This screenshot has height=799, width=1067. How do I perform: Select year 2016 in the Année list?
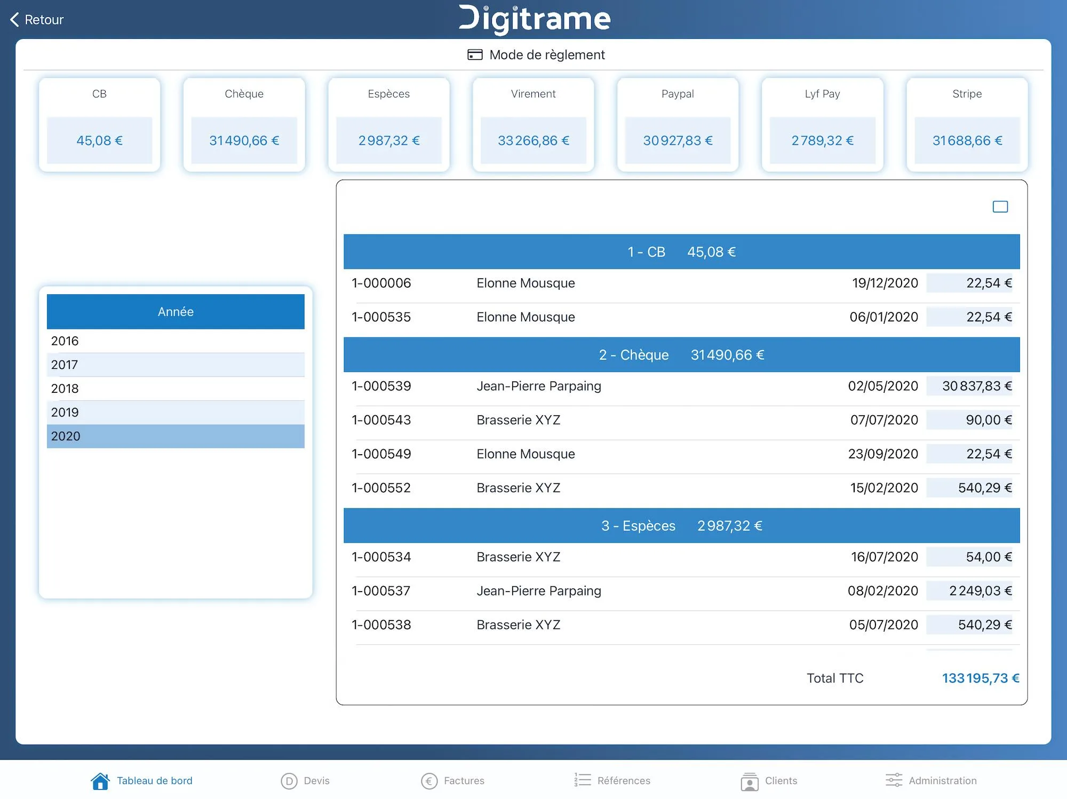pyautogui.click(x=176, y=341)
